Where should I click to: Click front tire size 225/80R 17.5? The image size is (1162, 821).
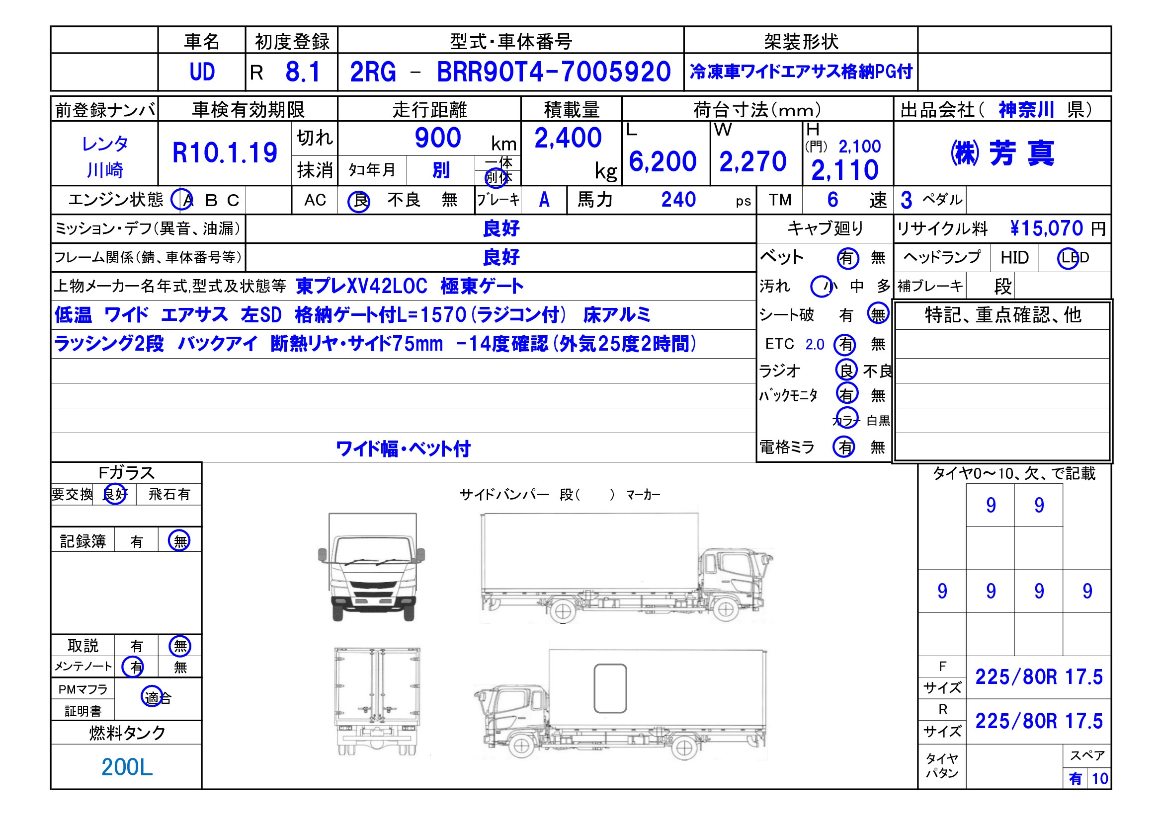click(x=1039, y=677)
